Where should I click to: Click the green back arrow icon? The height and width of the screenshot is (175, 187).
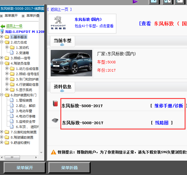point(3,26)
